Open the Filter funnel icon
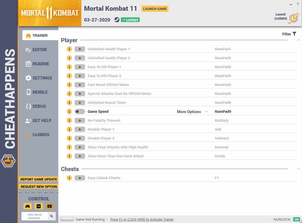 point(294,34)
